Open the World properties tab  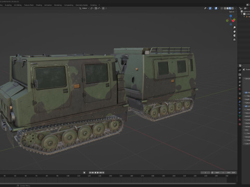coord(240,89)
